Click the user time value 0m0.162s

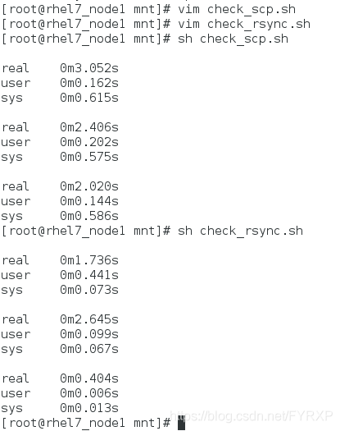pyautogui.click(x=89, y=83)
